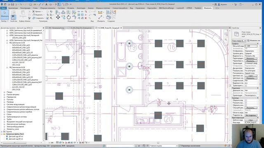Open the Вставить ribbon tab

pyautogui.click(x=71, y=8)
